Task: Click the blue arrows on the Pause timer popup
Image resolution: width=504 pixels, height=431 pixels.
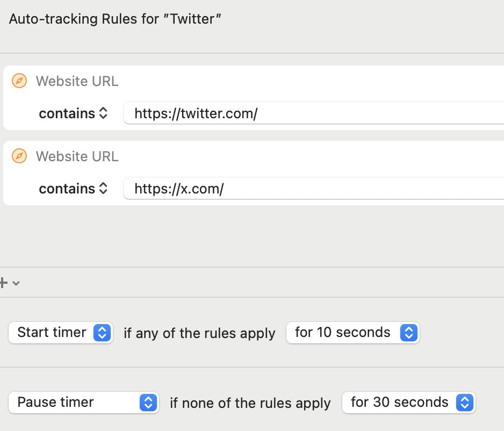Action: (x=148, y=403)
